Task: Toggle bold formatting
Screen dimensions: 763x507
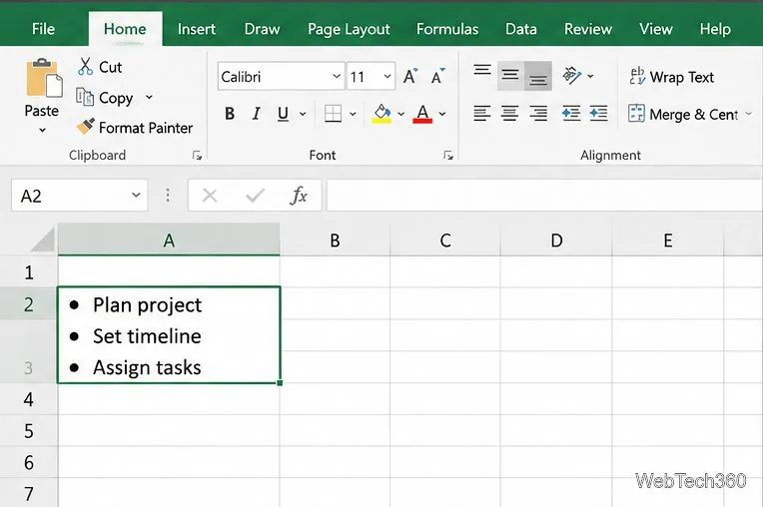Action: pos(230,114)
